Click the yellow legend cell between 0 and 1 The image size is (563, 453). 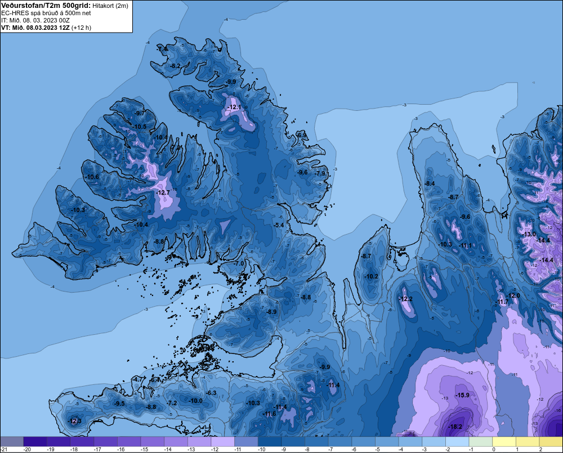click(x=504, y=441)
